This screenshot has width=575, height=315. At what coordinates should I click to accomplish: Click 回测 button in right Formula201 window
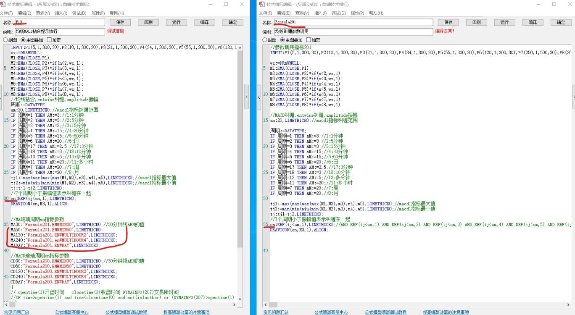tap(477, 22)
